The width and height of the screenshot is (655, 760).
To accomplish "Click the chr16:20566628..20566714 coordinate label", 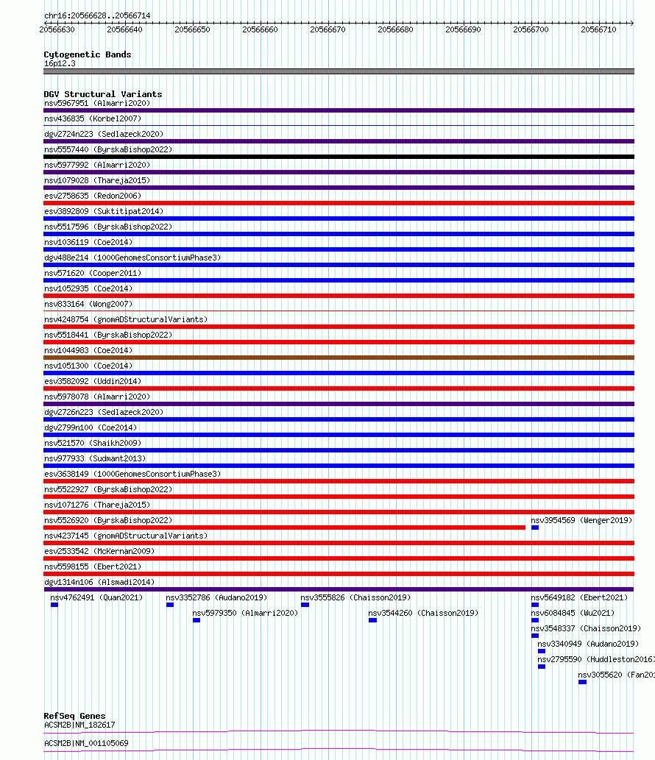I will [97, 16].
